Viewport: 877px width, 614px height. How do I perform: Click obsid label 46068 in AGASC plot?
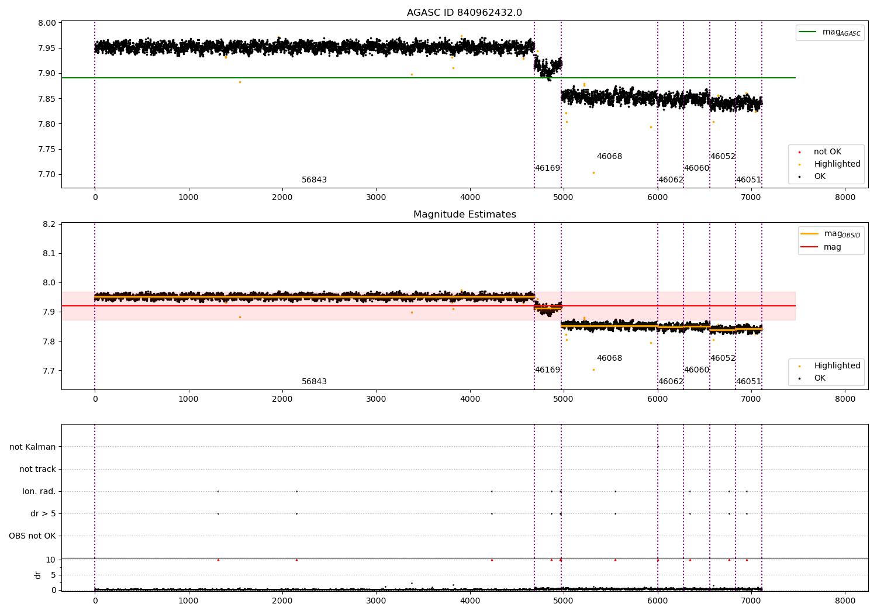(x=609, y=157)
